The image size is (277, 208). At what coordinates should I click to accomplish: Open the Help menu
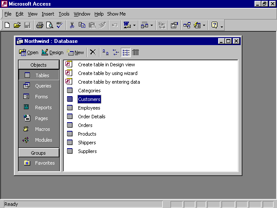99,14
